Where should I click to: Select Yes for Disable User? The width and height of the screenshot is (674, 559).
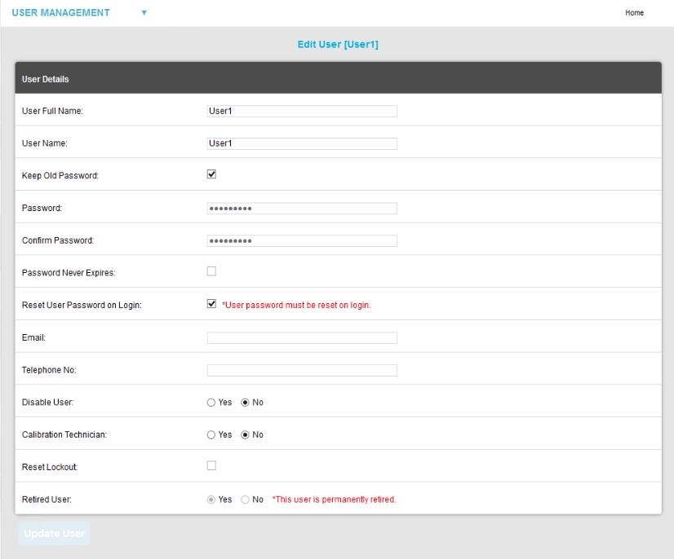tap(211, 403)
